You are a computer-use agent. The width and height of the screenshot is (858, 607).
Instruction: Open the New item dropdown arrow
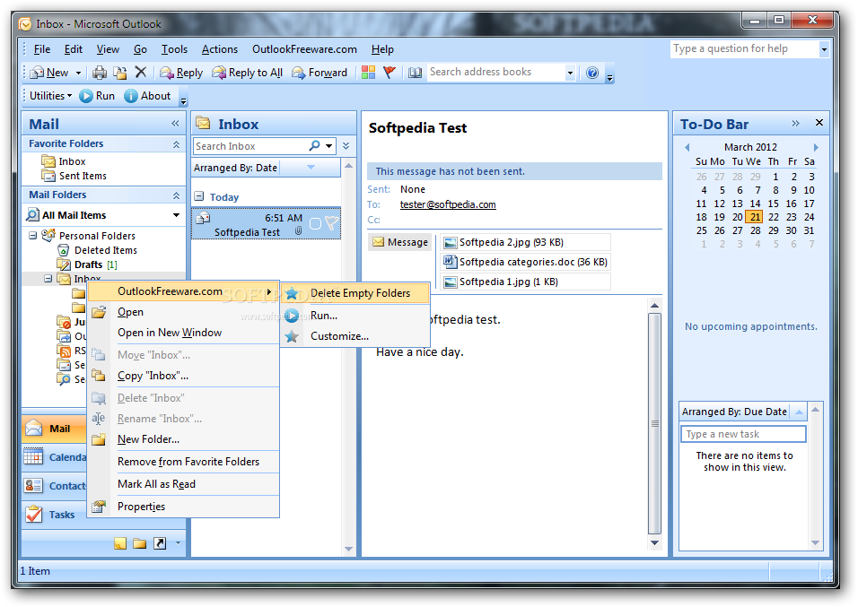click(x=78, y=73)
